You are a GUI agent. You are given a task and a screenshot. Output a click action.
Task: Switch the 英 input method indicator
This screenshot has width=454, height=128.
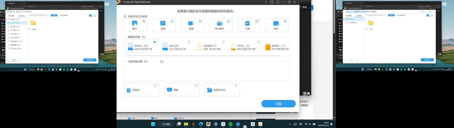coord(301,124)
